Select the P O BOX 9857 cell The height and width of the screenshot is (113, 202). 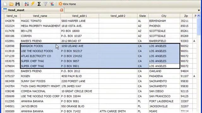pyautogui.click(x=80, y=61)
